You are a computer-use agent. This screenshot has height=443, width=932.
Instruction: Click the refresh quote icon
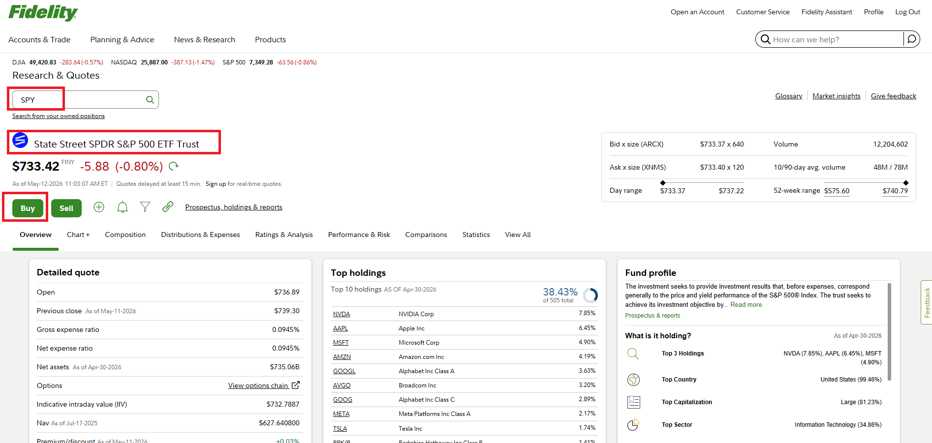(x=174, y=166)
